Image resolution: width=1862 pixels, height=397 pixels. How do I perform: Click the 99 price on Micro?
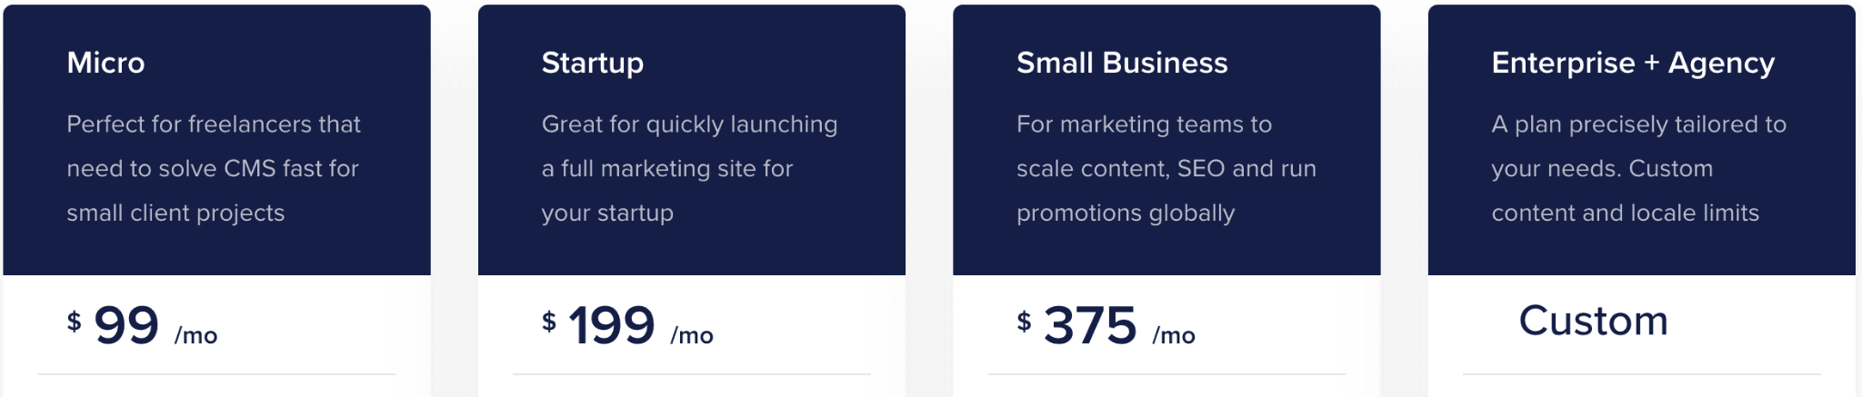pos(126,325)
